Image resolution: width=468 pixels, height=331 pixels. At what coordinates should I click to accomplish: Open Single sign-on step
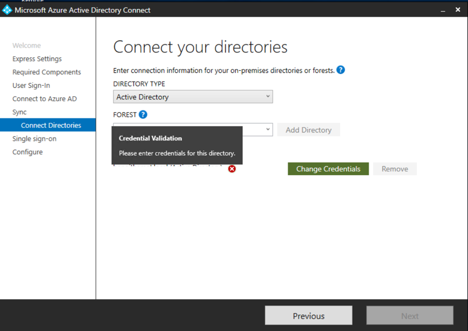(x=34, y=139)
